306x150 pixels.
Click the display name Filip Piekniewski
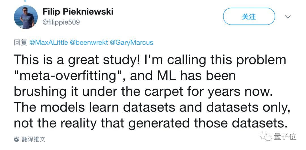pyautogui.click(x=78, y=12)
